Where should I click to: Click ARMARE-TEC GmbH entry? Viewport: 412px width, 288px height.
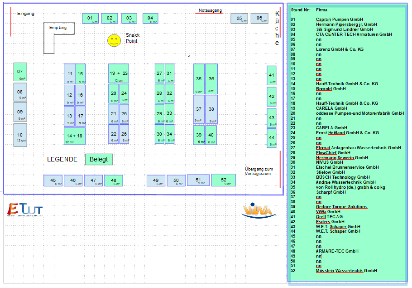337,251
